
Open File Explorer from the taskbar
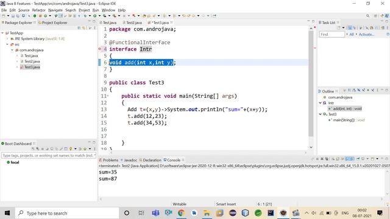pos(207,213)
